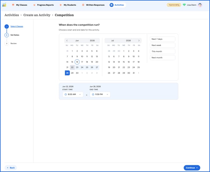The image size is (210, 172).
Task: Go to previous month with left chevron
Action: pos(67,40)
